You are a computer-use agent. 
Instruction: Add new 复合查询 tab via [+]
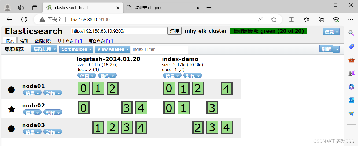click(x=110, y=41)
